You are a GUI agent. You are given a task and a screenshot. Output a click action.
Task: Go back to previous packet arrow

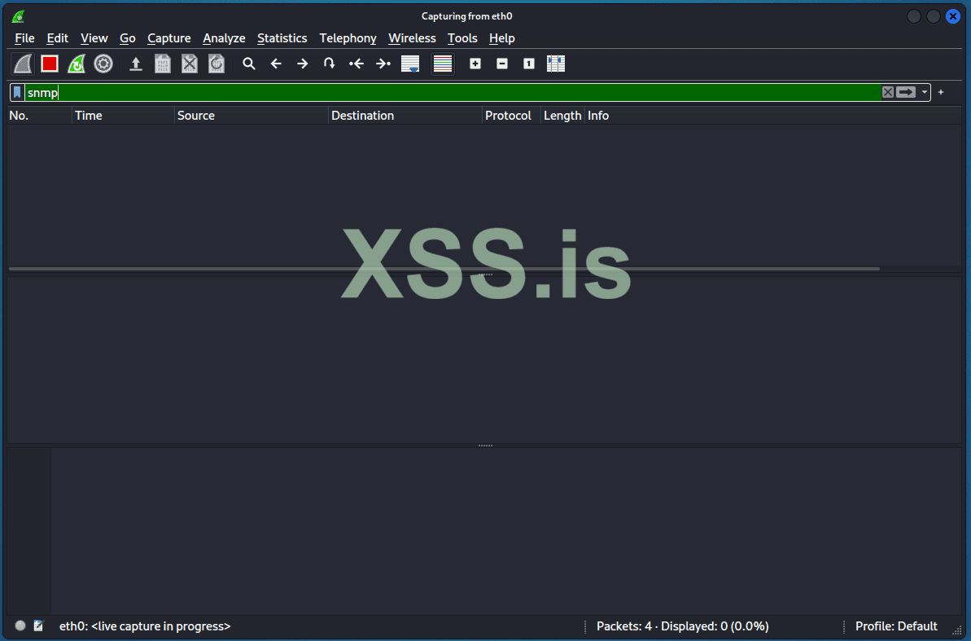276,64
